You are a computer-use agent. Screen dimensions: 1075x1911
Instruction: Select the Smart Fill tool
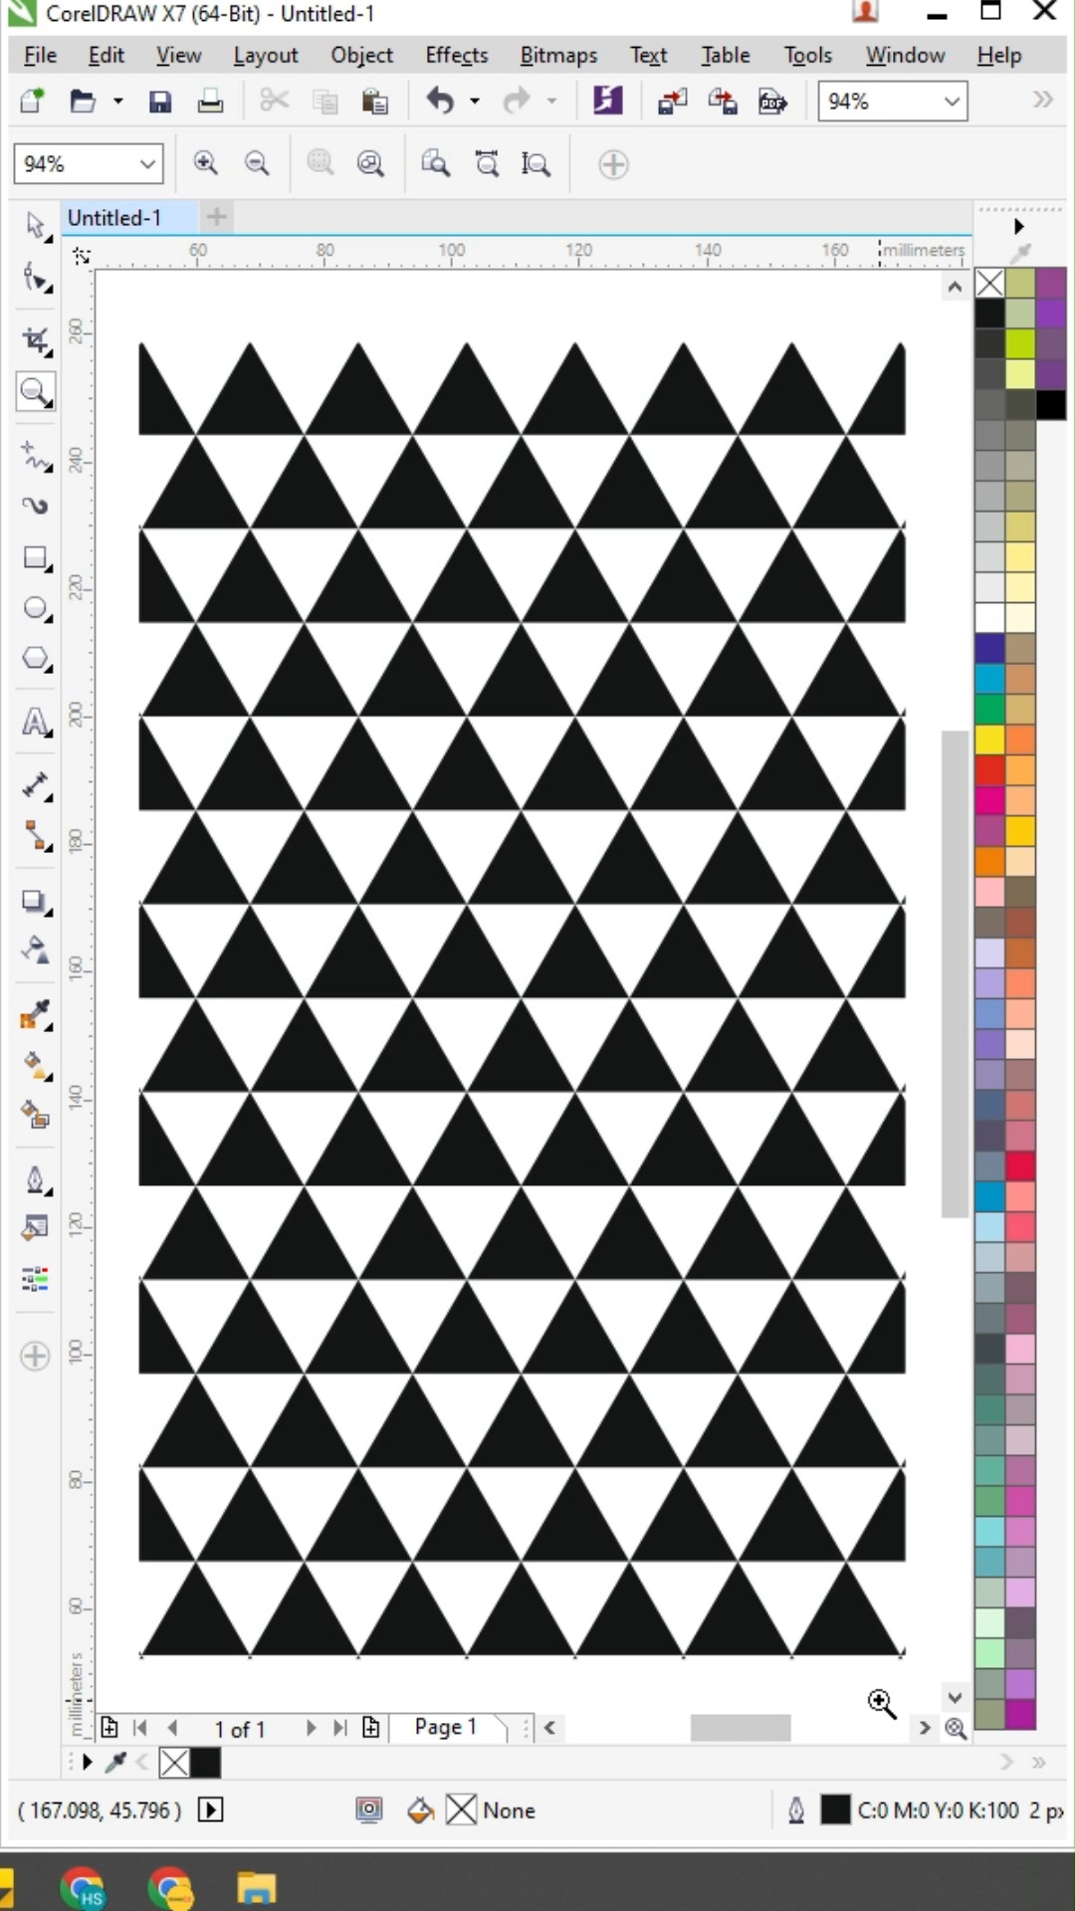[36, 1116]
